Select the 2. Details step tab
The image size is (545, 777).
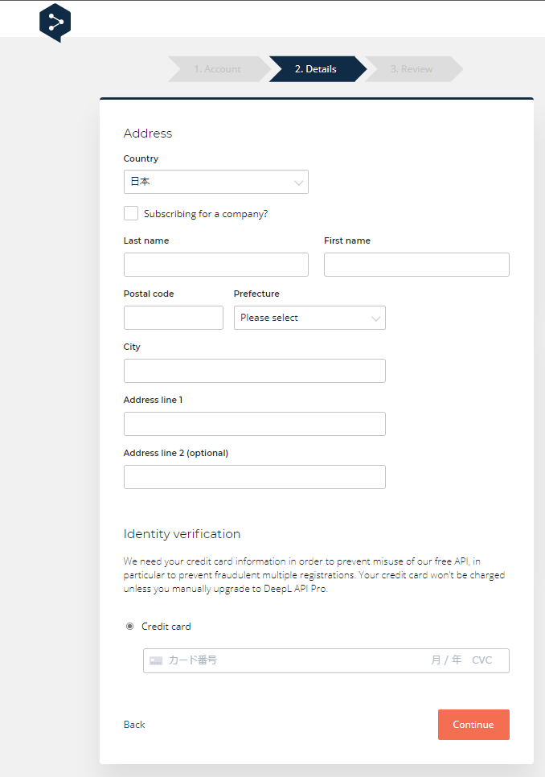pyautogui.click(x=316, y=69)
